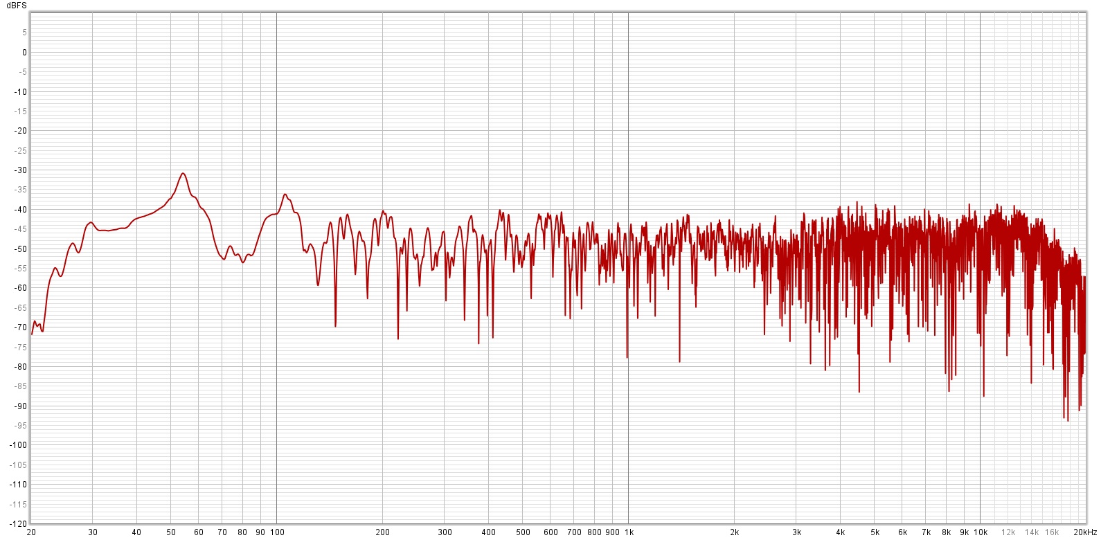The width and height of the screenshot is (1101, 540).
Task: Click the 200 label on horizontal axis
Action: (x=383, y=532)
